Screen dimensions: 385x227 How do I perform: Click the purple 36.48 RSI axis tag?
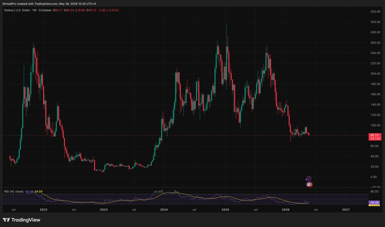[374, 203]
